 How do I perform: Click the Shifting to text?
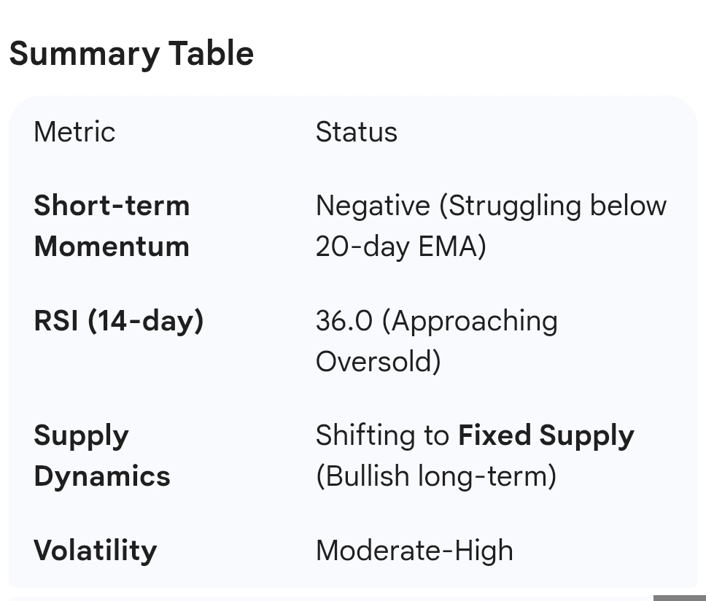383,435
